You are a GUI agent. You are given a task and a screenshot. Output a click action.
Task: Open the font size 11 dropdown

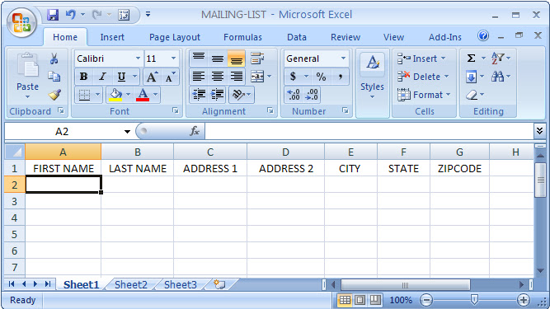click(x=173, y=59)
